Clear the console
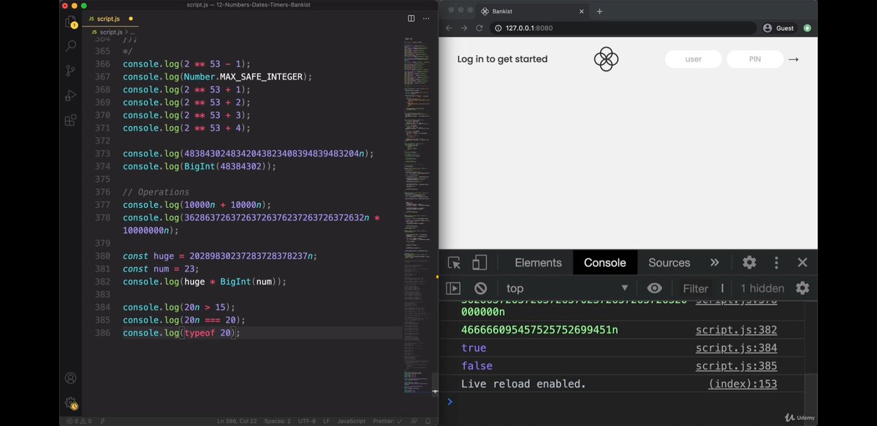The height and width of the screenshot is (426, 877). 480,288
